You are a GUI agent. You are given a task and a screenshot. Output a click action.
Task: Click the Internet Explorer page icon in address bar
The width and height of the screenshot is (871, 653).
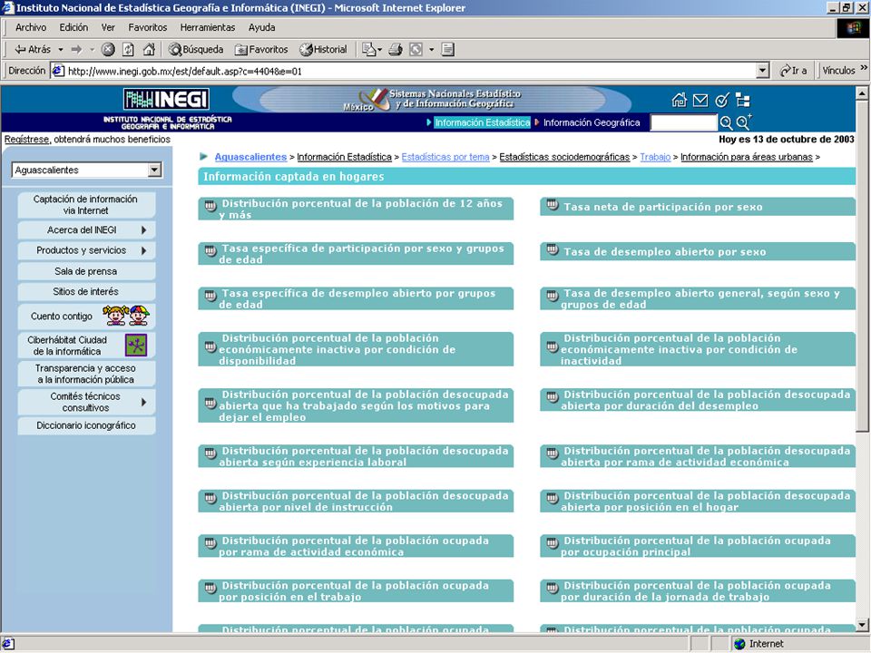pos(58,71)
